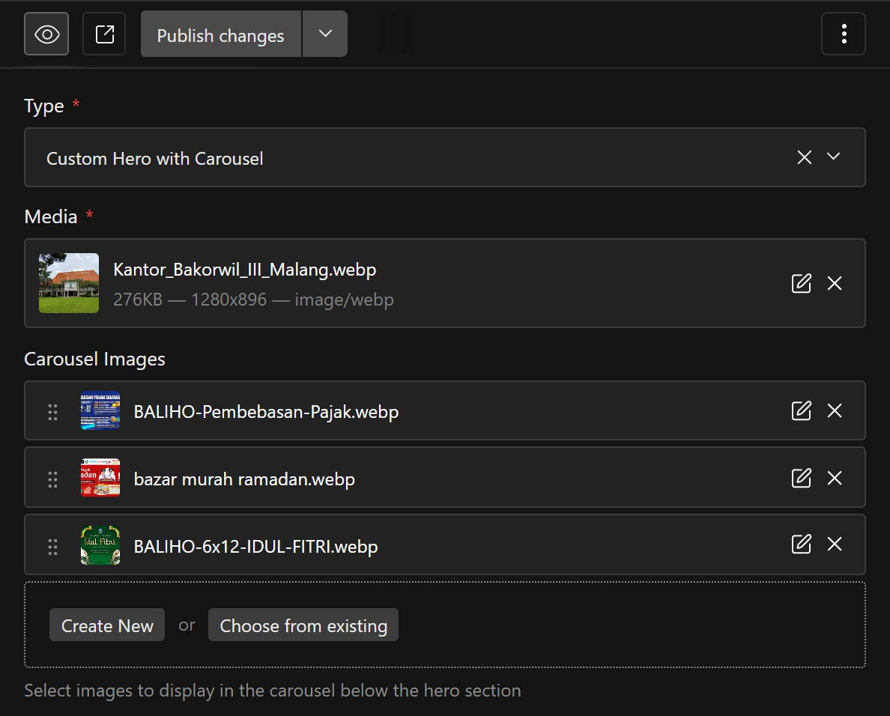
Task: Edit the Kantor_Bakorwil_III_Malang.webp media
Action: tap(801, 283)
